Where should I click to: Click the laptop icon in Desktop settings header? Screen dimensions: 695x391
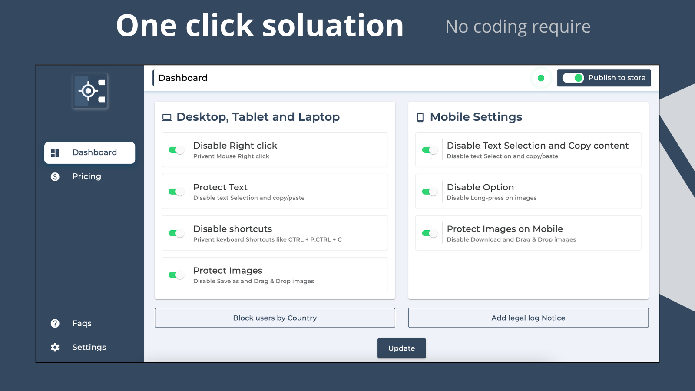click(166, 117)
